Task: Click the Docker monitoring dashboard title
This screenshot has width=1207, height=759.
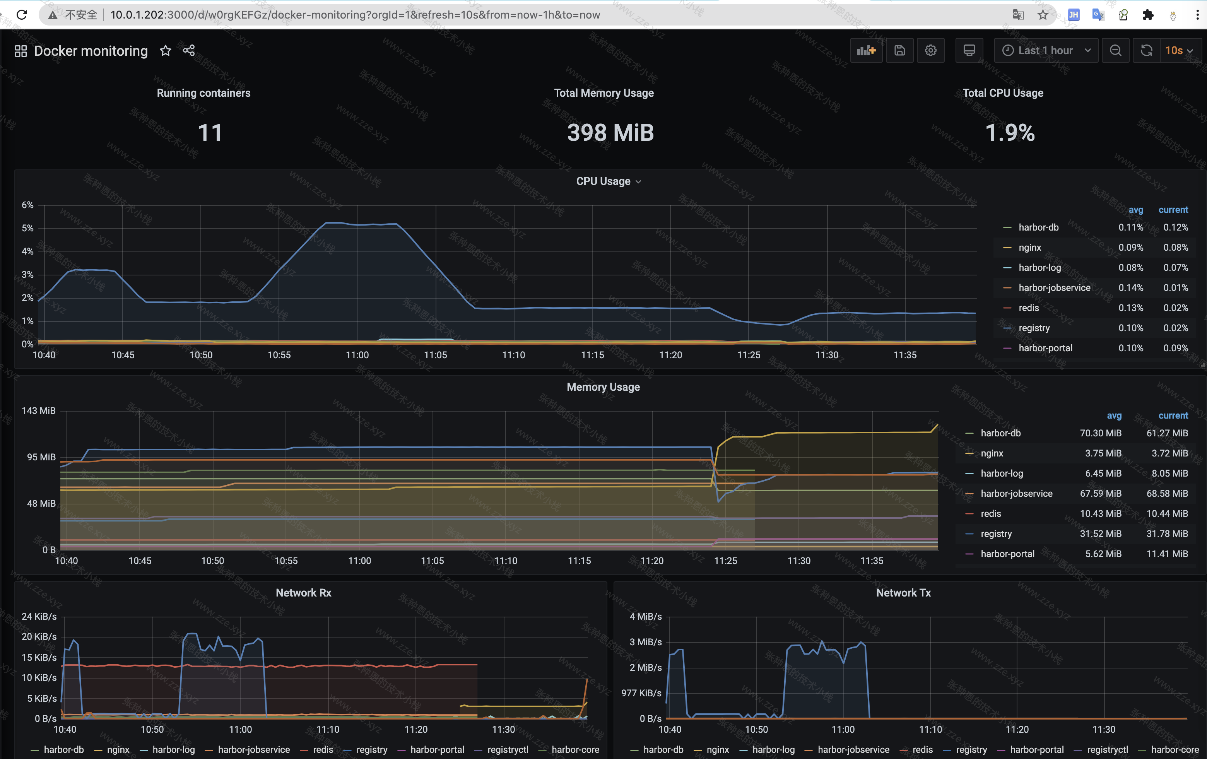Action: 91,51
